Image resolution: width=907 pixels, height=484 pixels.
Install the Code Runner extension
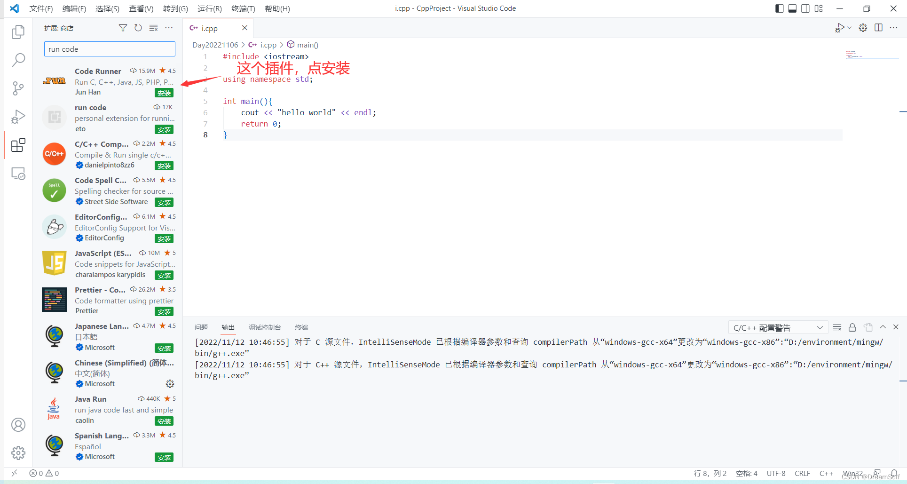164,93
